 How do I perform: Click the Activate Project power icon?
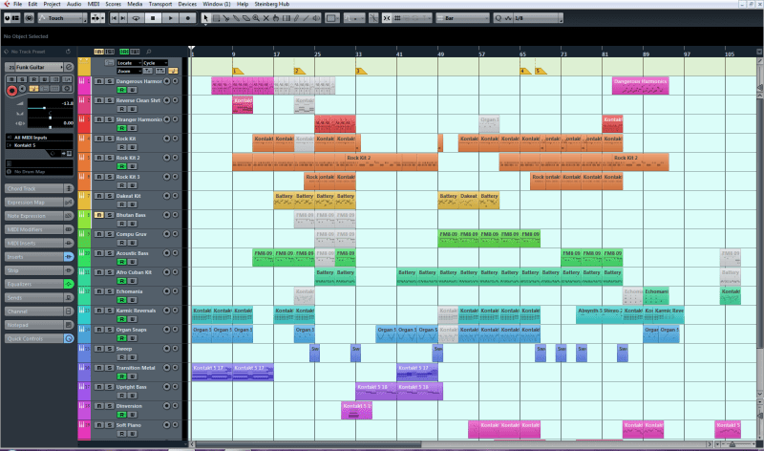coord(8,18)
